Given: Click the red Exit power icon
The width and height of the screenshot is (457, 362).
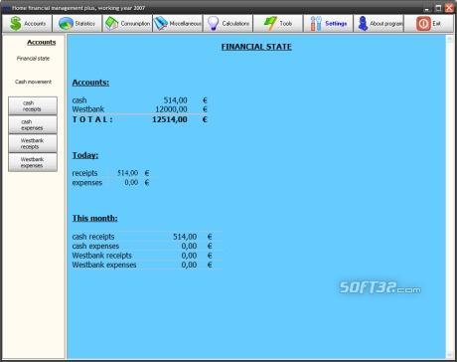Looking at the screenshot, I should 423,24.
